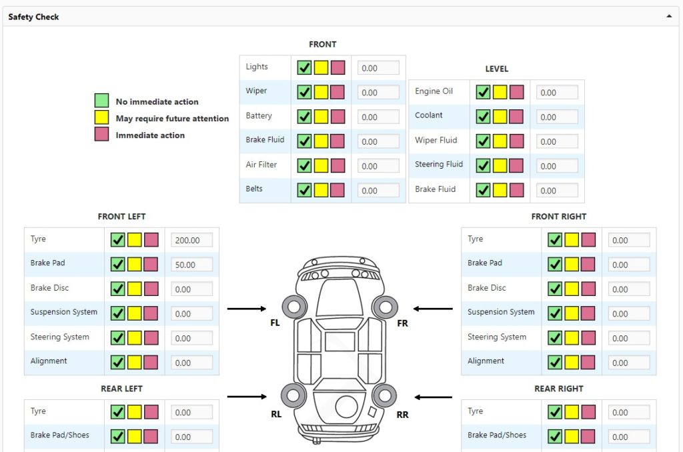The height and width of the screenshot is (452, 683).
Task: Mark Lights status as yellow attention
Action: pyautogui.click(x=320, y=67)
